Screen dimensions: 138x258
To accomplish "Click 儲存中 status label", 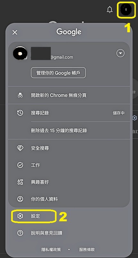I will pyautogui.click(x=119, y=113).
